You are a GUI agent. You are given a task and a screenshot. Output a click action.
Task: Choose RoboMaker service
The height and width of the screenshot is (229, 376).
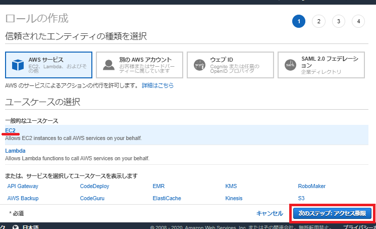click(312, 186)
